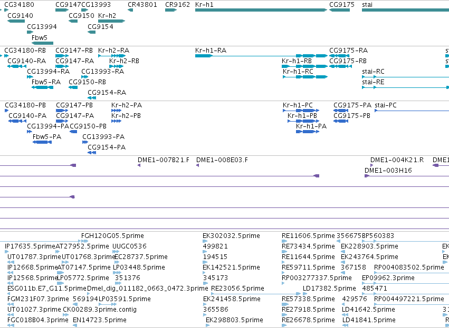Image resolution: width=449 pixels, height=328 pixels.
Task: Click the RP004497221.5prime EST label
Action: [x=409, y=299]
